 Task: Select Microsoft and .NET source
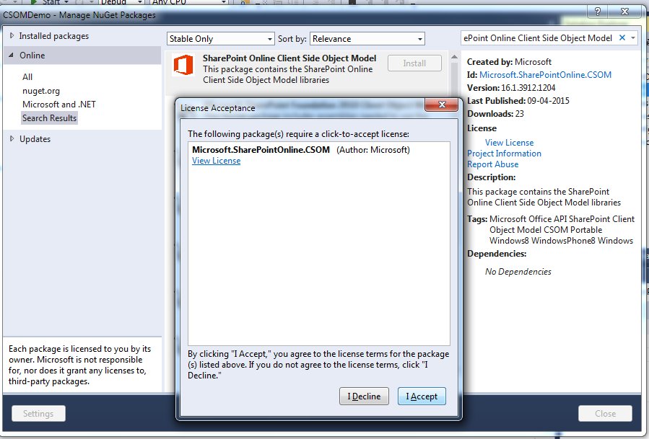(58, 105)
